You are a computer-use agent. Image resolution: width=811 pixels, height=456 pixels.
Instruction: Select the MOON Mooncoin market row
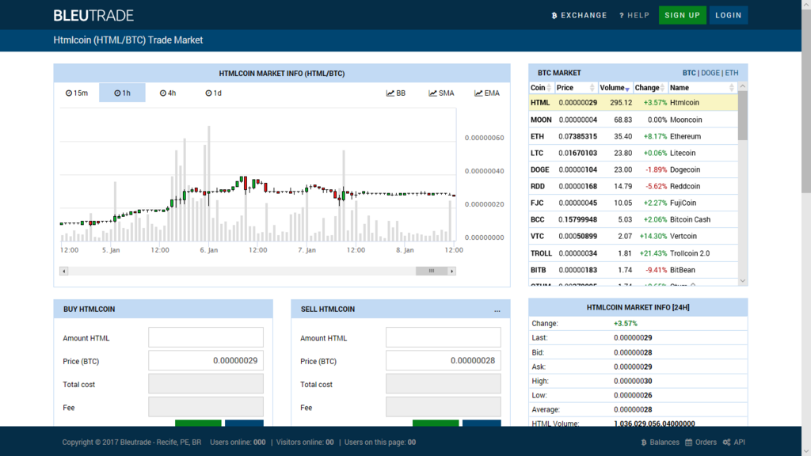(634, 120)
